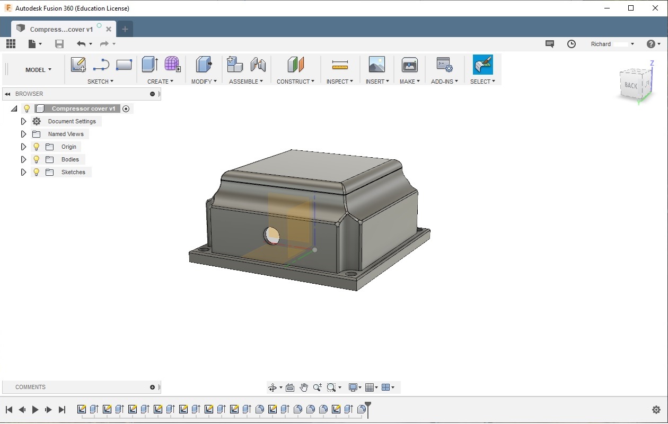
Task: Open the CONSTRUCT menu
Action: [295, 82]
